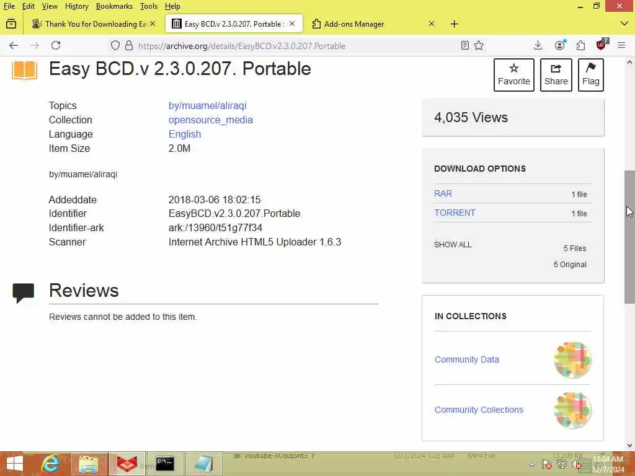Click the Community Collections thumbnail image
The width and height of the screenshot is (635, 476).
pos(572,410)
